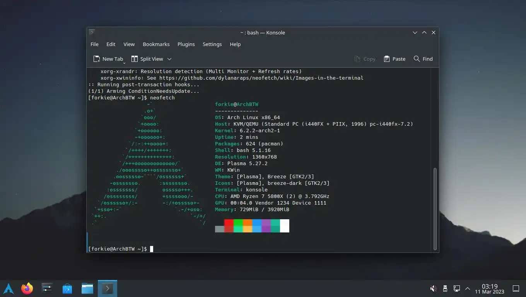Screen dimensions: 526x297
Task: Click the terminal scrollbar handle
Action: pyautogui.click(x=435, y=208)
